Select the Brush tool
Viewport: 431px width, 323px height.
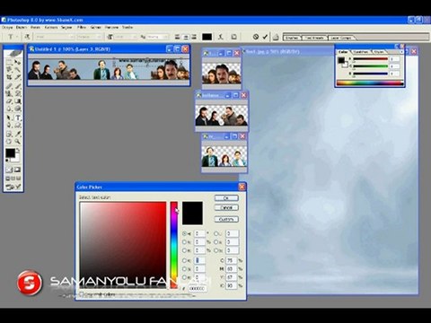pyautogui.click(x=18, y=86)
